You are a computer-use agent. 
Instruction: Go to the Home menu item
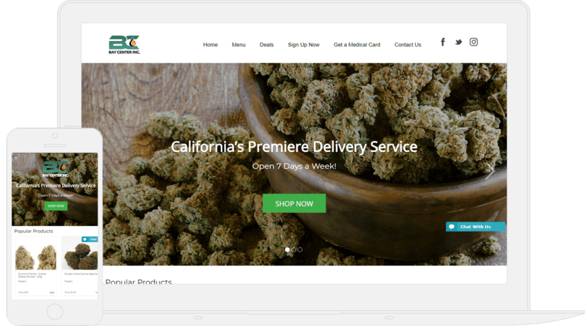[x=211, y=45]
